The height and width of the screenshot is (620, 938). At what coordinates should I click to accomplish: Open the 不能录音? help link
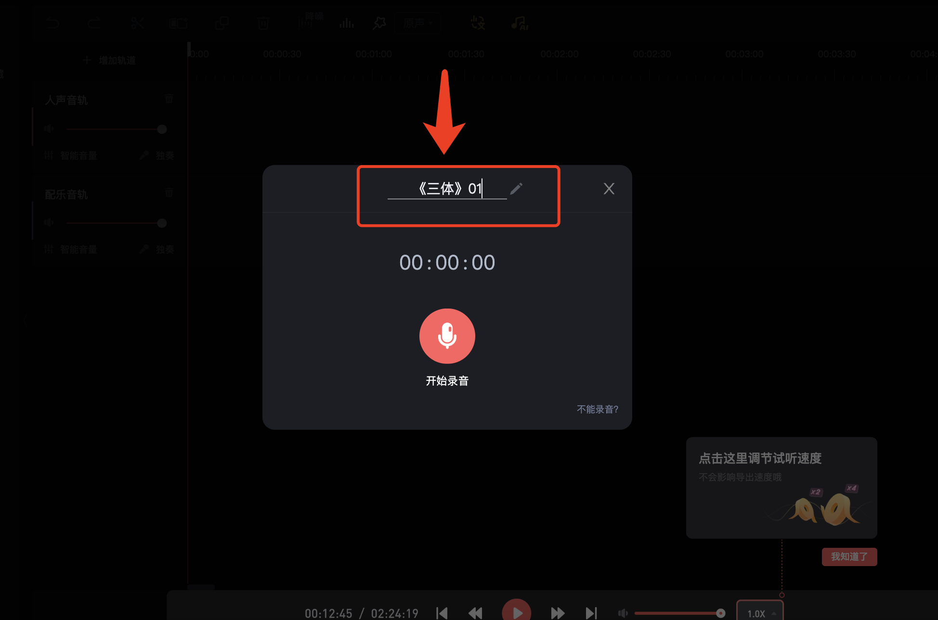click(x=597, y=409)
